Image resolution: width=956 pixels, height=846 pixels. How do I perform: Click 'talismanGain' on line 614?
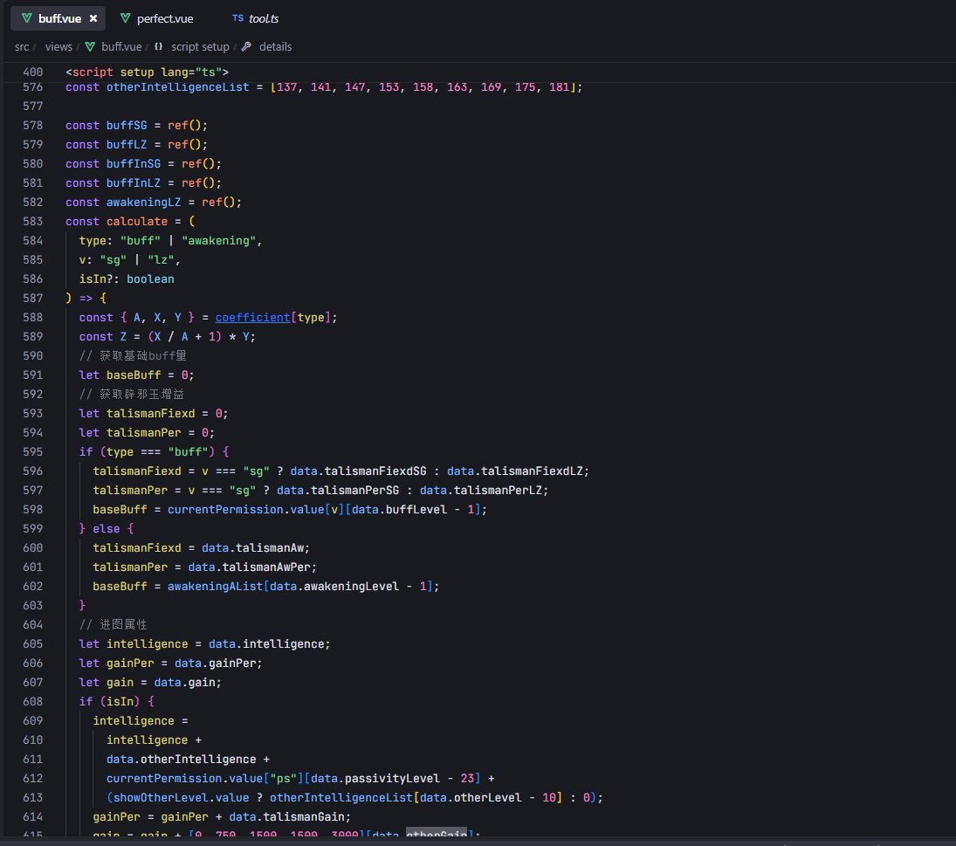[304, 816]
